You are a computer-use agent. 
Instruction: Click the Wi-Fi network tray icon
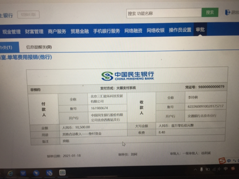click(x=214, y=169)
